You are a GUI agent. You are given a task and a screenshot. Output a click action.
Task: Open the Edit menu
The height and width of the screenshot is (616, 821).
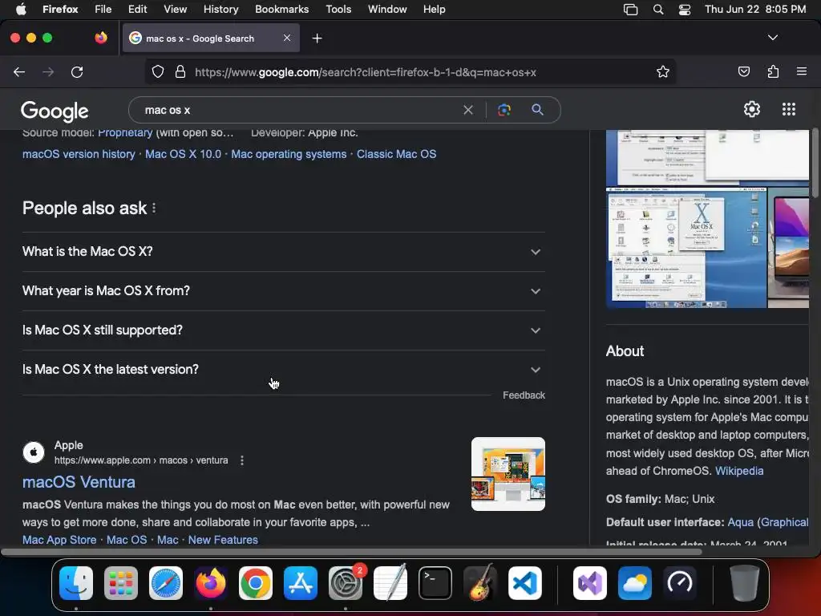138,9
